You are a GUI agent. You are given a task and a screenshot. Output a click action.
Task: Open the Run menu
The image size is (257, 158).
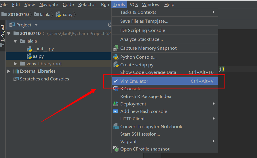click(x=105, y=4)
